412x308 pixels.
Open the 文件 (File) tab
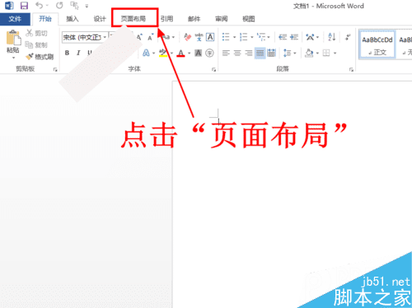(15, 19)
